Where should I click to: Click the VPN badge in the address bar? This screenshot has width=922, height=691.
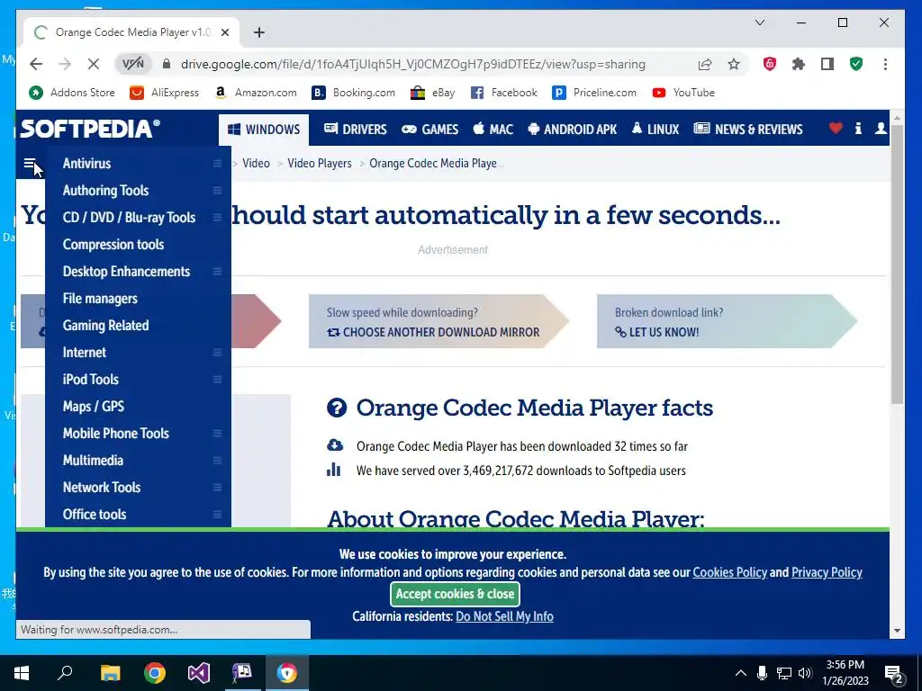click(x=133, y=64)
